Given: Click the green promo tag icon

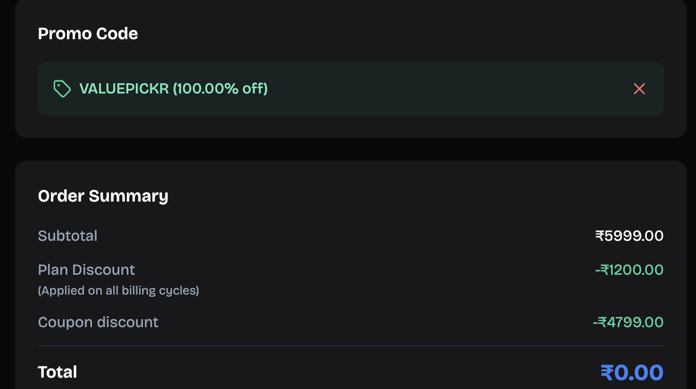Looking at the screenshot, I should 62,89.
